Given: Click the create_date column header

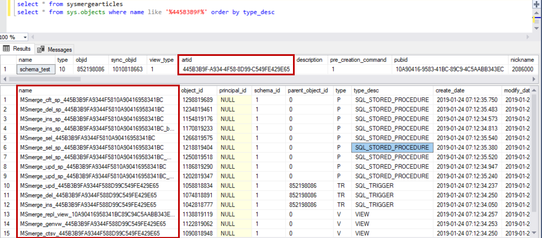Looking at the screenshot, I should 450,90.
